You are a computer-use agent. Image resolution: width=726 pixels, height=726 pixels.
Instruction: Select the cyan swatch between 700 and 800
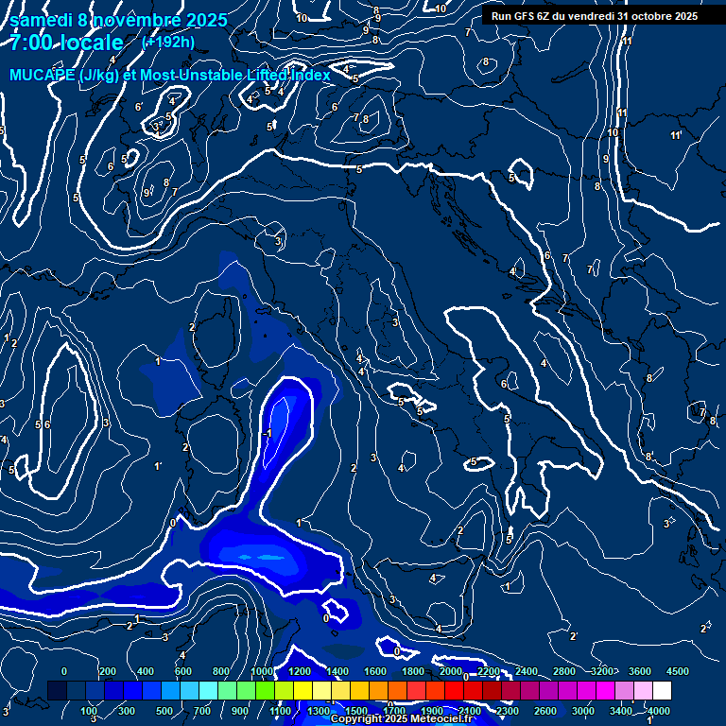click(x=208, y=690)
